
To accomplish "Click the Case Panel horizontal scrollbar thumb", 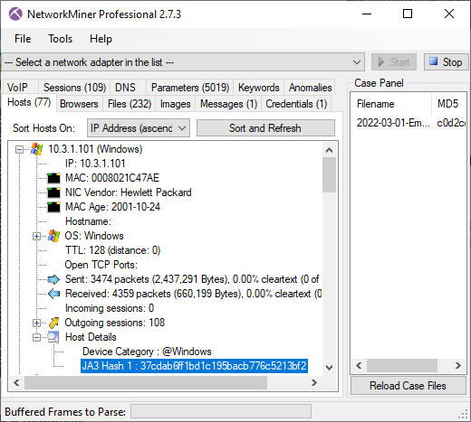I will click(402, 365).
